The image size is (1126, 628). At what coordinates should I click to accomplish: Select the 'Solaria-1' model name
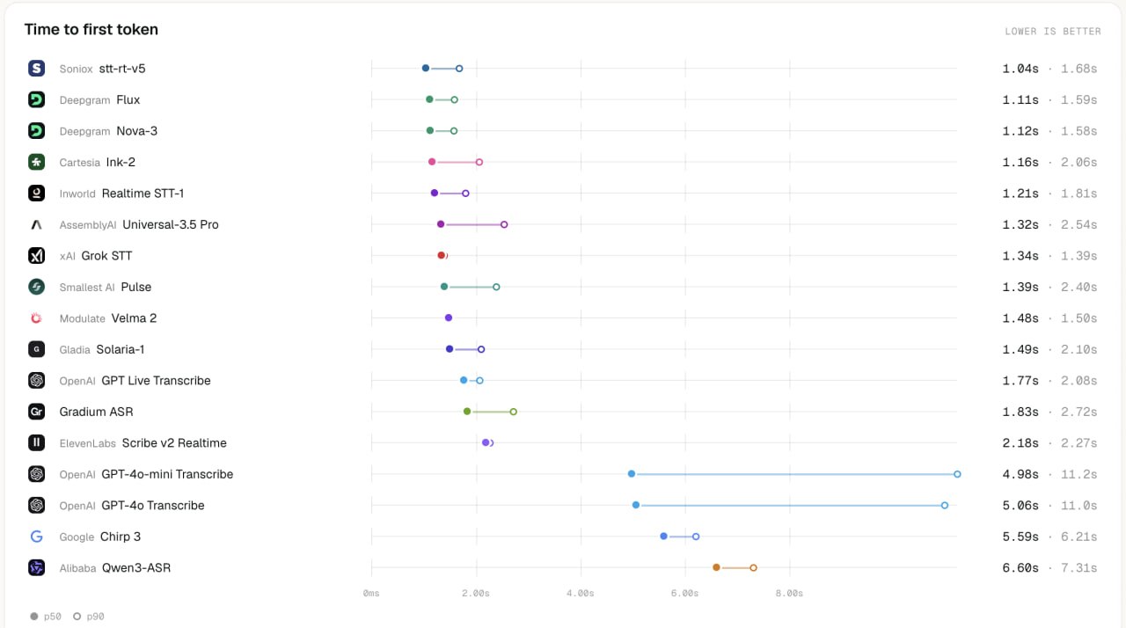(121, 349)
